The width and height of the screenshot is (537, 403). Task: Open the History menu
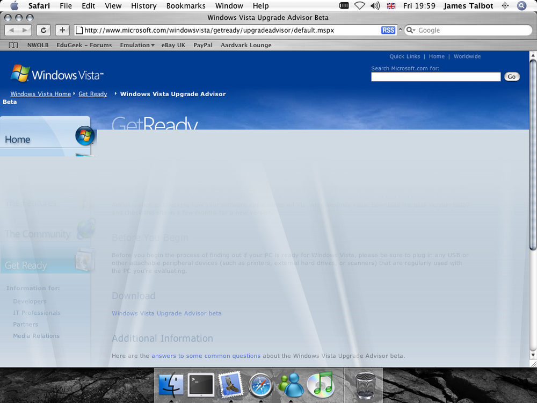(x=143, y=6)
